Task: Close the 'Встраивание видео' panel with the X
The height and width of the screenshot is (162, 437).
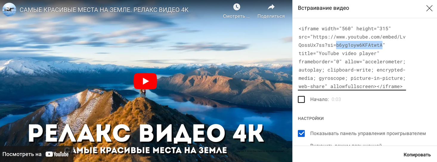Action: click(x=429, y=8)
